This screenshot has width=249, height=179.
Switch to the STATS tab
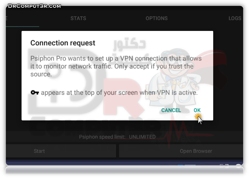[x=78, y=18]
